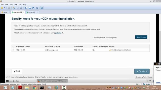Image resolution: width=161 pixels, height=90 pixels.
Task: Click the VM status bar network adapter icon
Action: point(144,84)
